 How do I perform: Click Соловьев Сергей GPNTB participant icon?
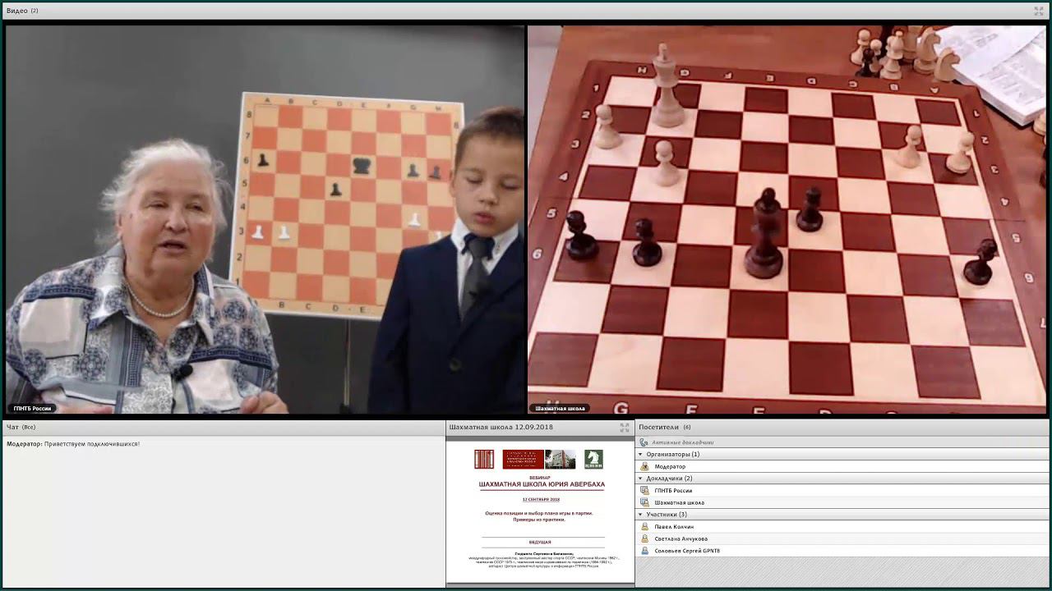(x=644, y=551)
